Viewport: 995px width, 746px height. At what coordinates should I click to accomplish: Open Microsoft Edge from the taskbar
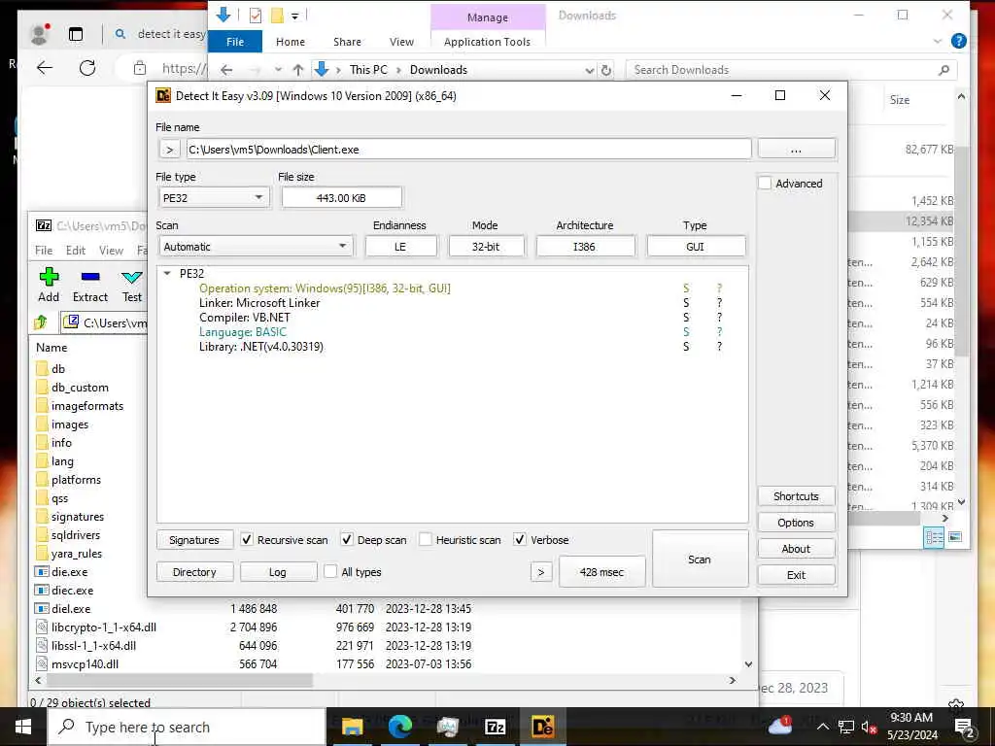[x=399, y=727]
